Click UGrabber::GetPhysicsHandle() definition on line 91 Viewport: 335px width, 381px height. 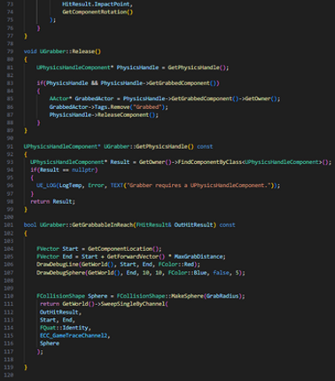pos(149,146)
